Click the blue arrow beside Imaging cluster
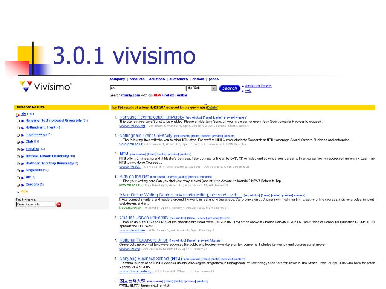The height and width of the screenshot is (289, 386). 23,149
